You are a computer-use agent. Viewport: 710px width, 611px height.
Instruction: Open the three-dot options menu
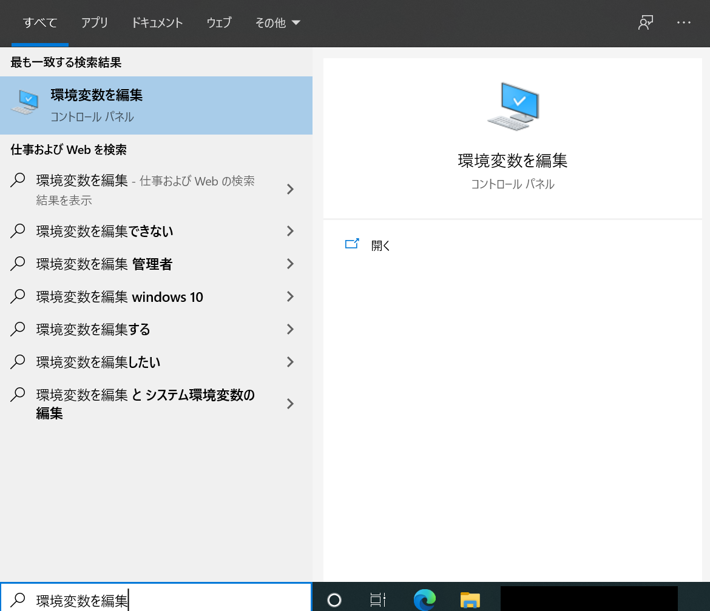[x=684, y=23]
